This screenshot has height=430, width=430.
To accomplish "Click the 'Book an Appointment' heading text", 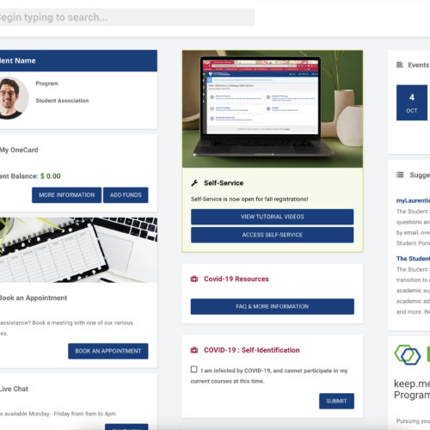I will tap(34, 298).
